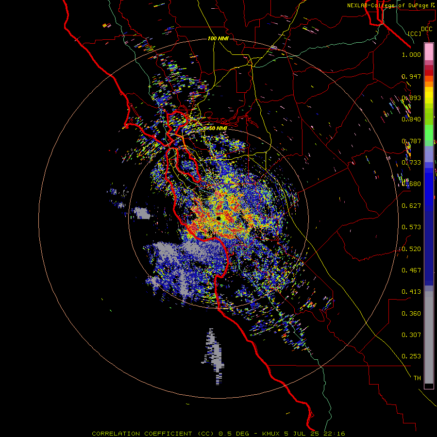Click the TH threshold label on scale

click(417, 378)
